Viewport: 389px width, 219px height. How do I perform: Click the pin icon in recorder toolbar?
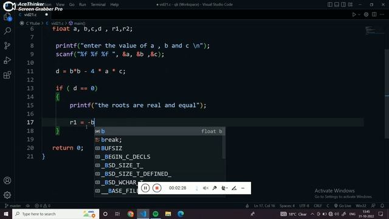[x=215, y=188]
